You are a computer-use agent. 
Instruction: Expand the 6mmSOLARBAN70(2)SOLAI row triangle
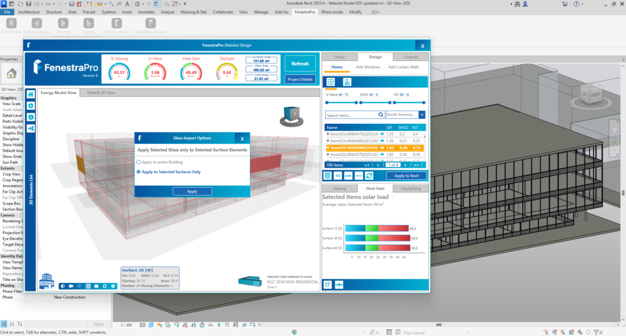tap(328, 134)
